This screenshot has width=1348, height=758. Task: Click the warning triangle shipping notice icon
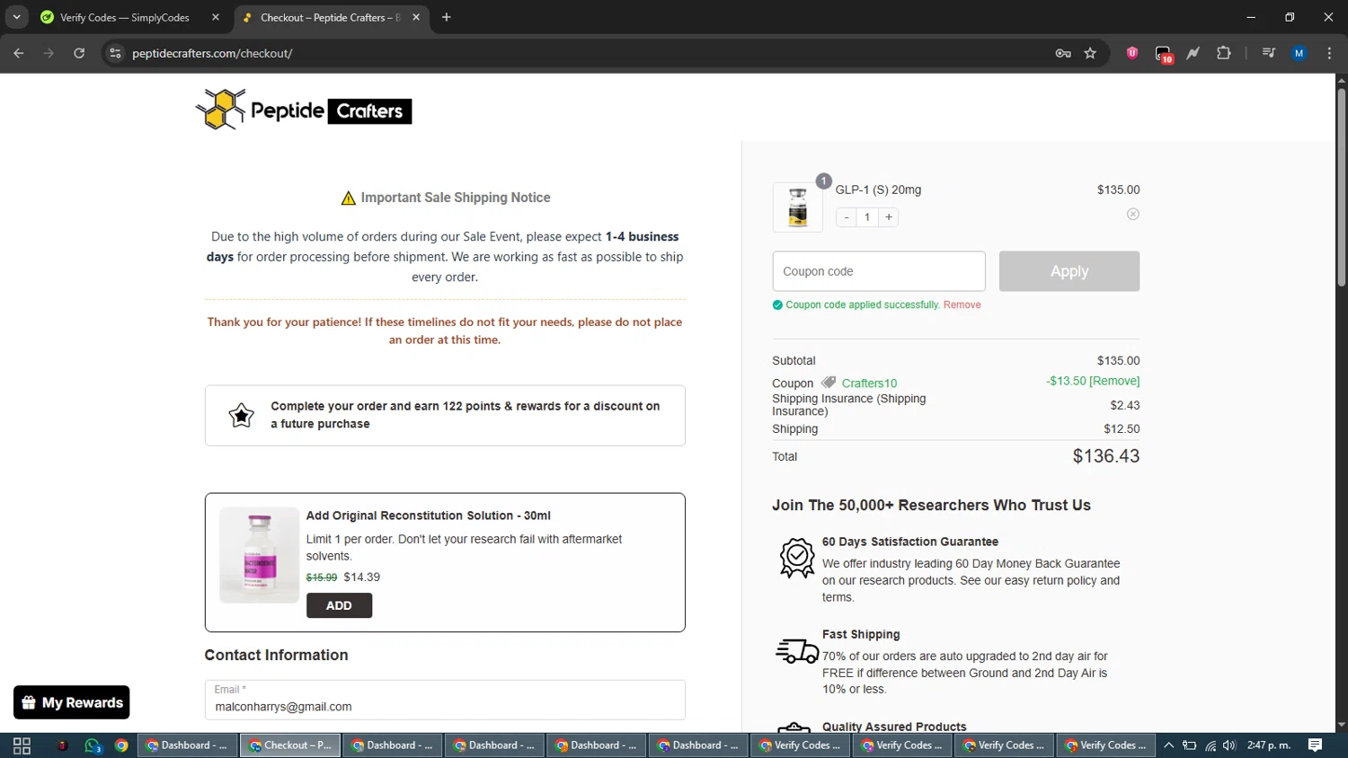[349, 198]
